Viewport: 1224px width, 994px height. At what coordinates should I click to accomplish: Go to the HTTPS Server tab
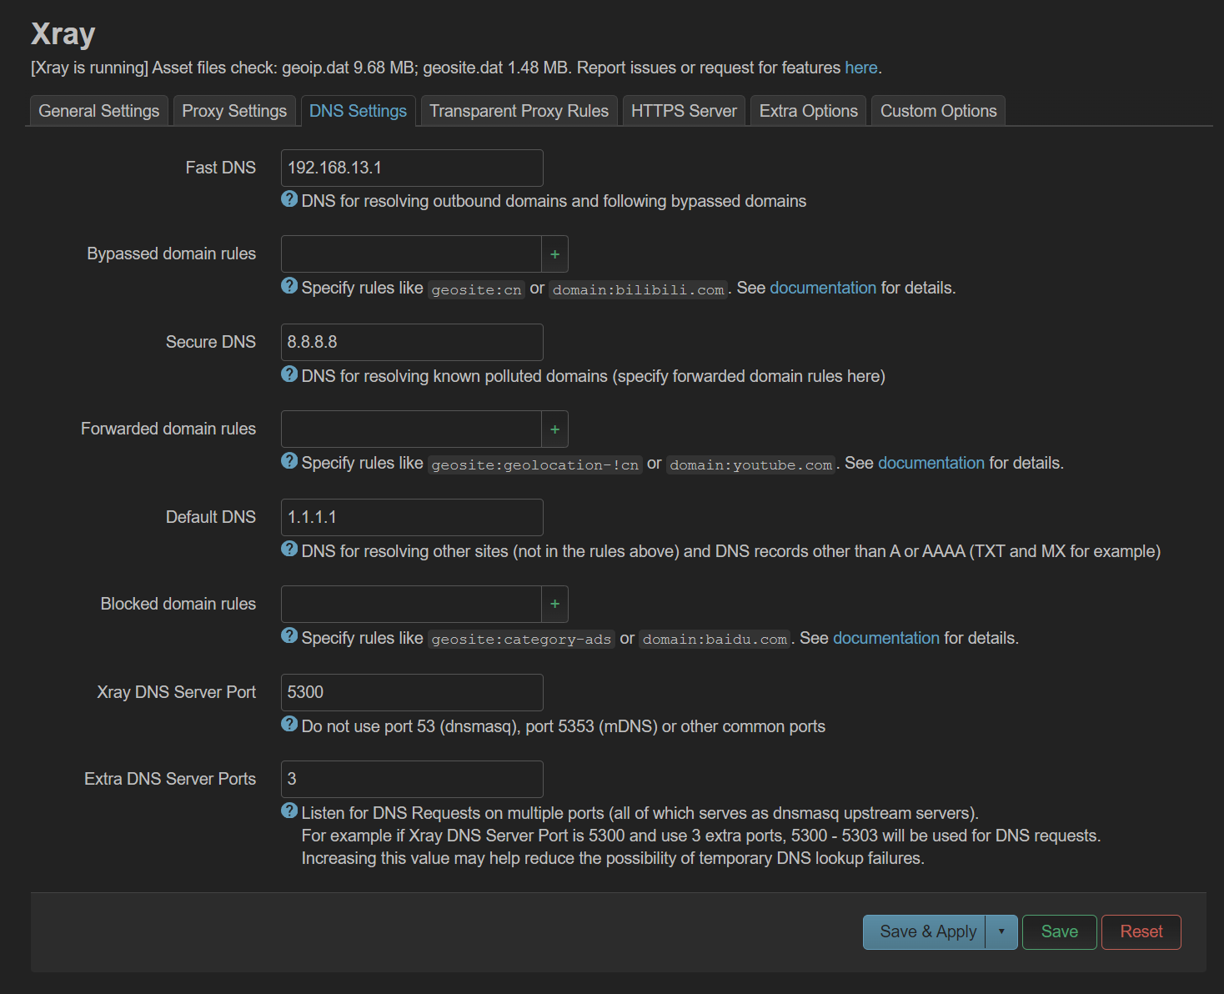pyautogui.click(x=684, y=111)
